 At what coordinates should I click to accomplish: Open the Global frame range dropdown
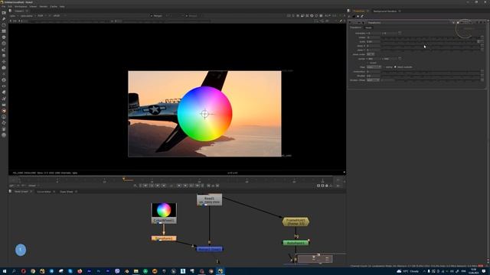(x=34, y=186)
